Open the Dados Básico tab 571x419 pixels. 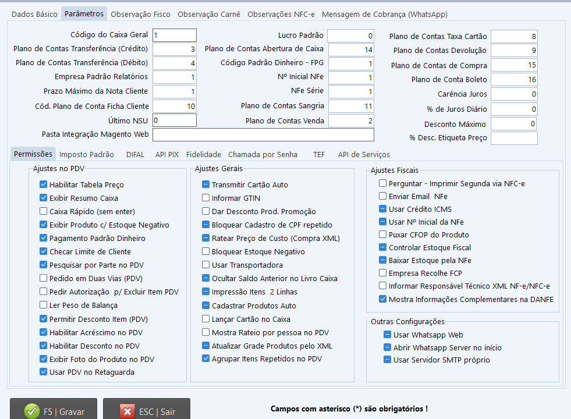[34, 14]
